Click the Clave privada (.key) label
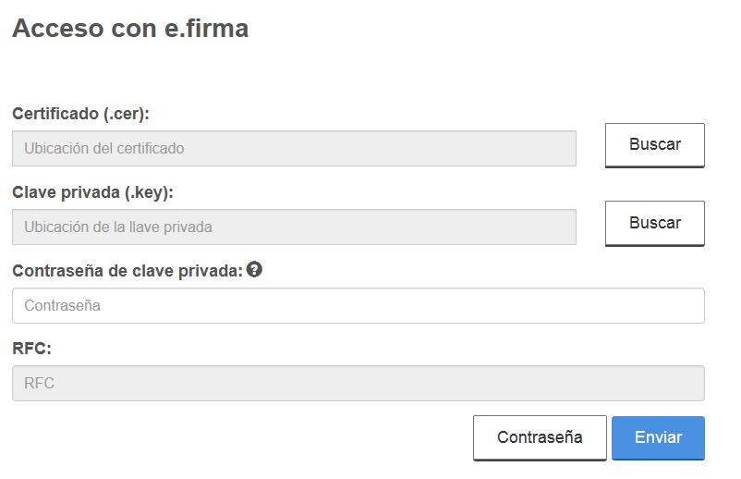Screen dimensions: 741x479 tap(92, 192)
